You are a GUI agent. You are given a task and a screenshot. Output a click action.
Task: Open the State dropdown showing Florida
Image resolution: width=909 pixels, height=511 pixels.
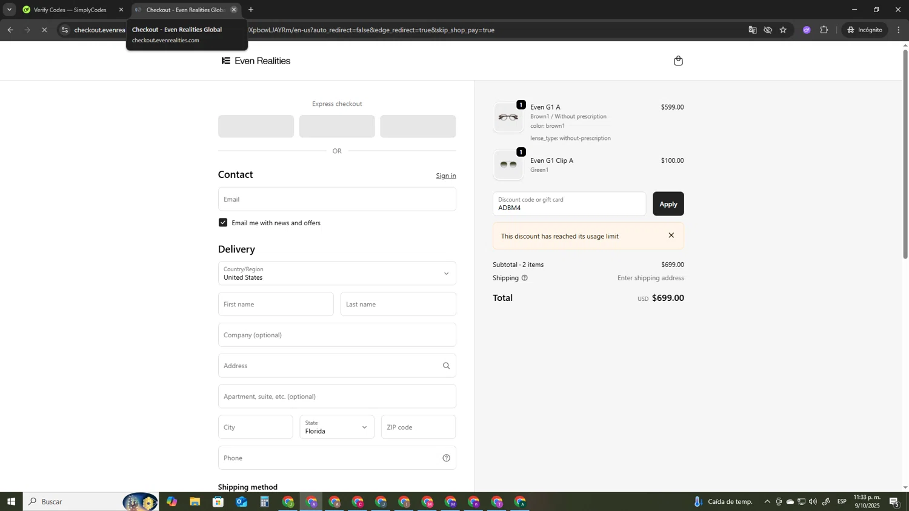[337, 427]
